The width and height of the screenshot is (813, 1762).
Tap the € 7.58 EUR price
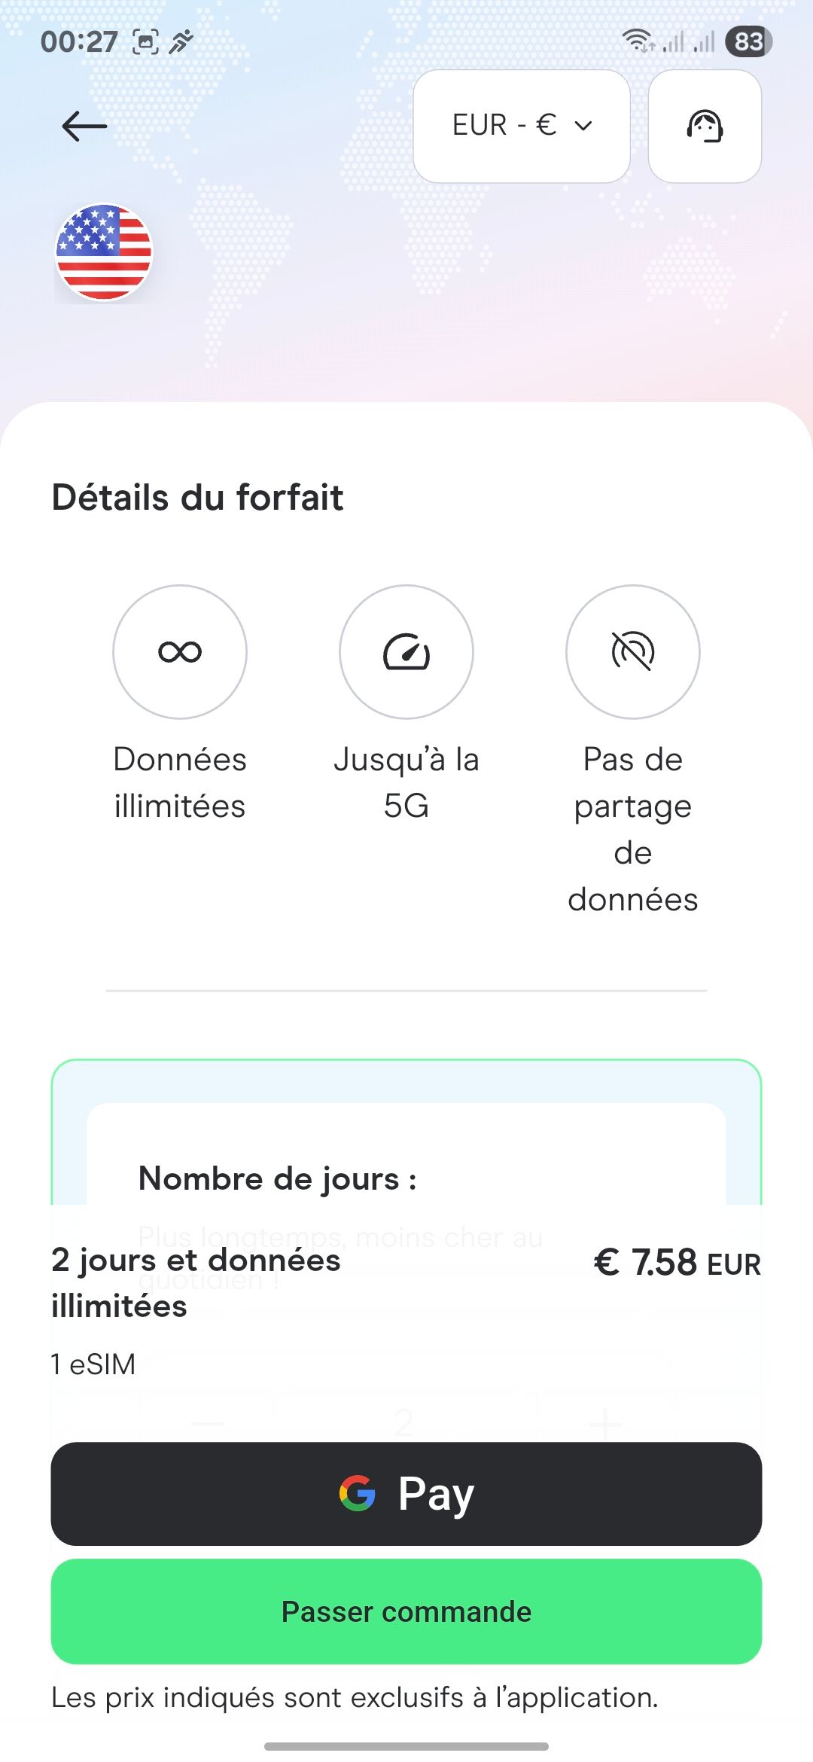click(x=677, y=1263)
